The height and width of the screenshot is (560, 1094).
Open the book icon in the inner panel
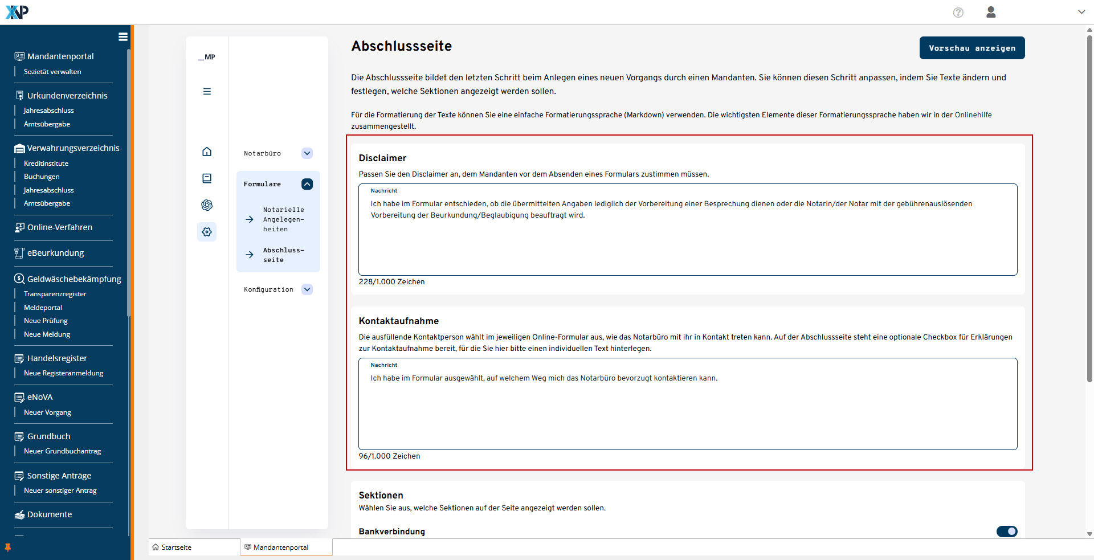point(207,178)
